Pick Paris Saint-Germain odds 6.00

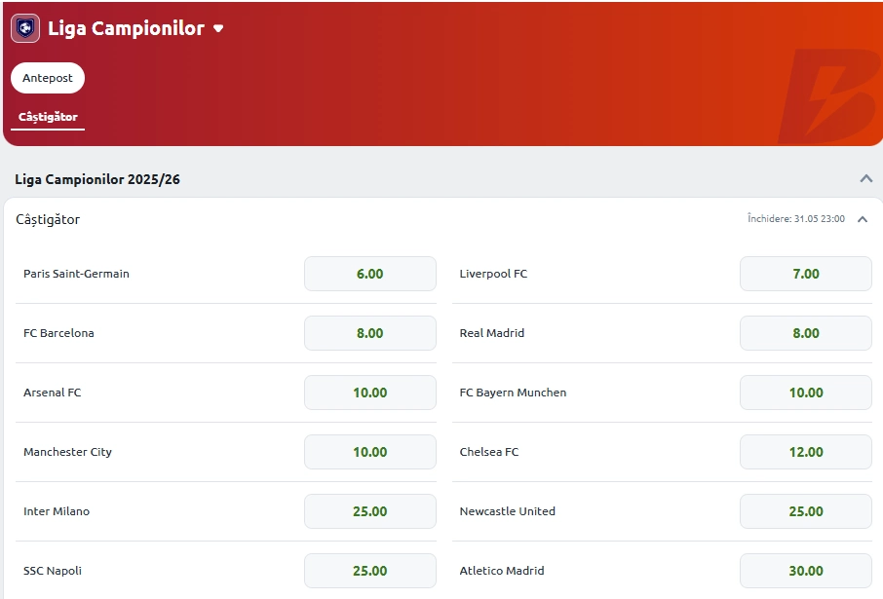pos(370,274)
